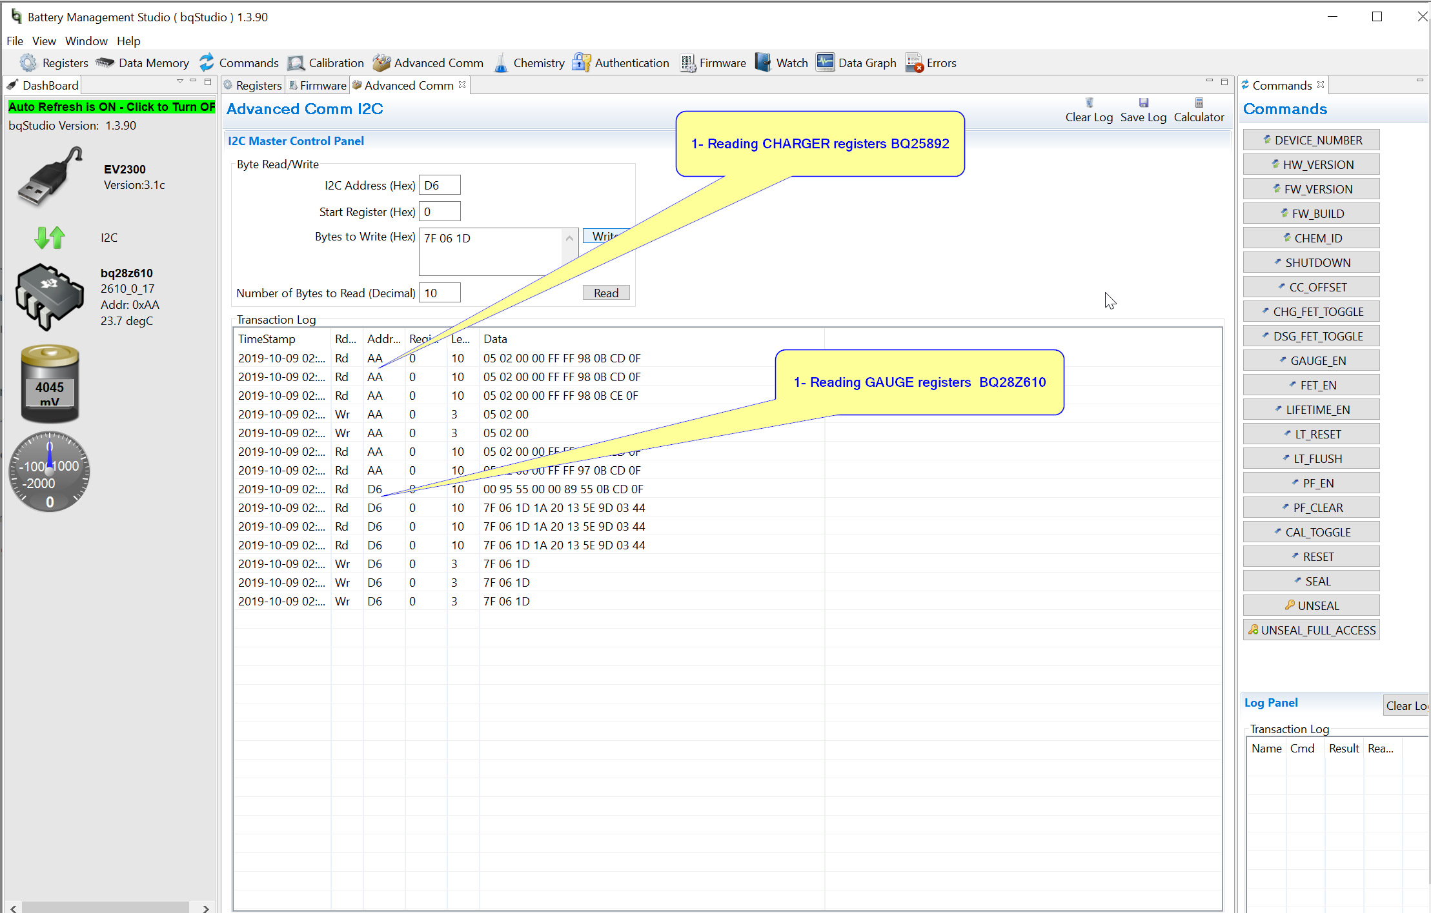Click the current gauge dial
This screenshot has height=913, width=1431.
pyautogui.click(x=50, y=471)
